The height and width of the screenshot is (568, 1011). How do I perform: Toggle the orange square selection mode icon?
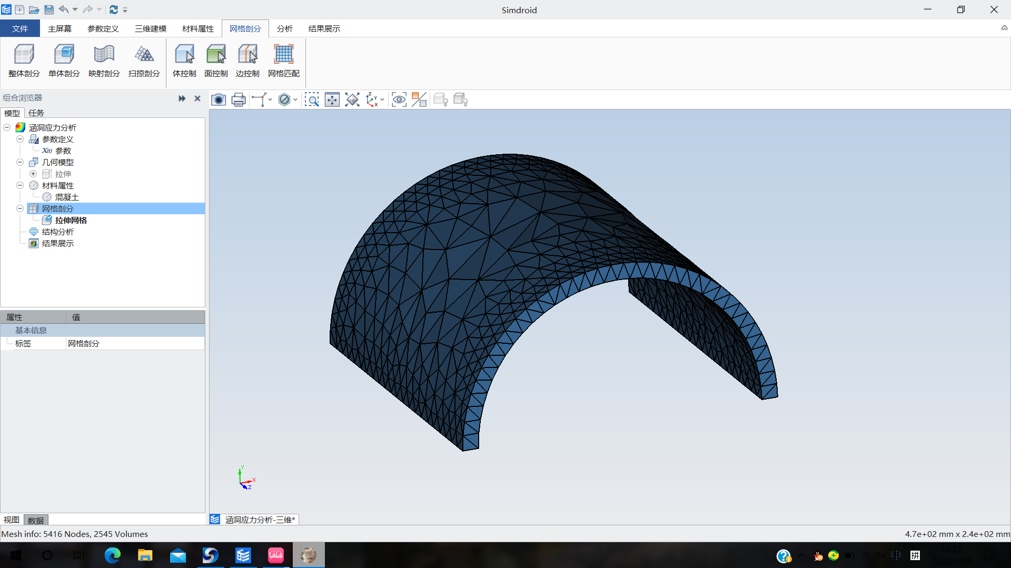tap(419, 99)
